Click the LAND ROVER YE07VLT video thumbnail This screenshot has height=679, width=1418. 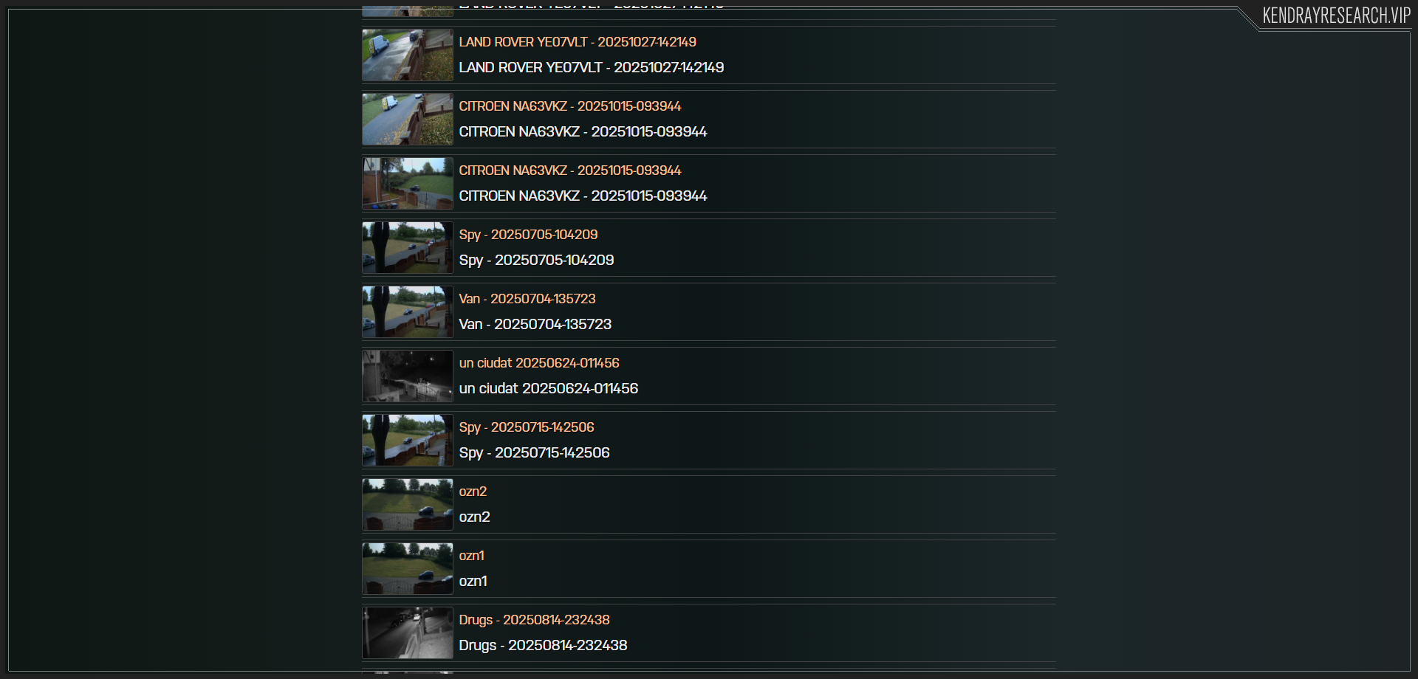pyautogui.click(x=408, y=55)
